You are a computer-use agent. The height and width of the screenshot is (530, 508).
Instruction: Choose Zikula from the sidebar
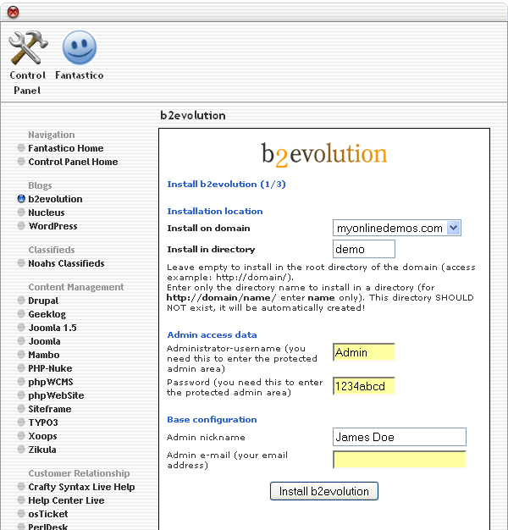point(42,450)
